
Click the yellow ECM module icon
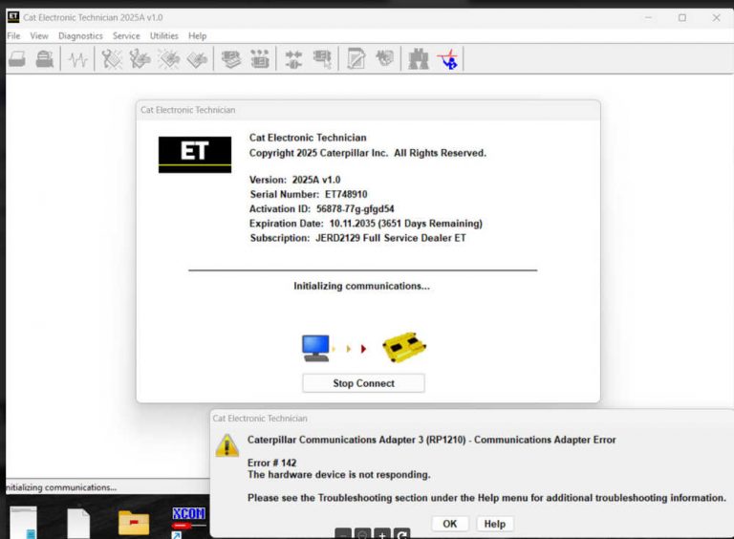(x=404, y=347)
